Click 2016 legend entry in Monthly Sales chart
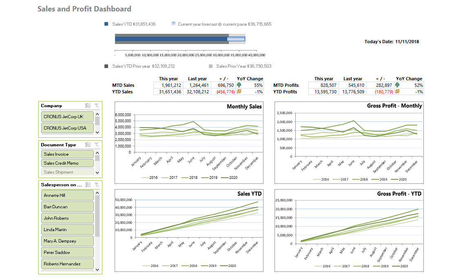The image size is (465, 280). click(x=149, y=177)
